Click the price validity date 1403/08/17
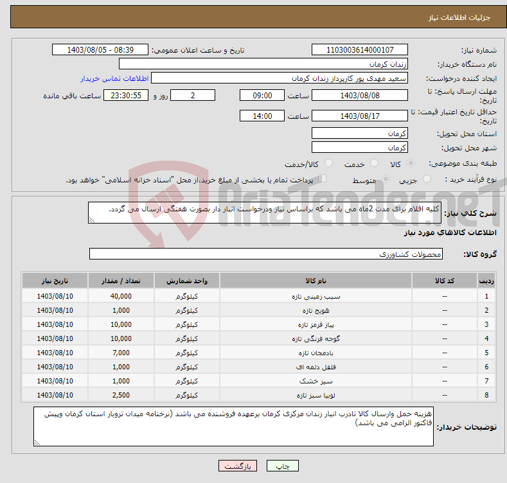This screenshot has width=507, height=483. point(360,116)
